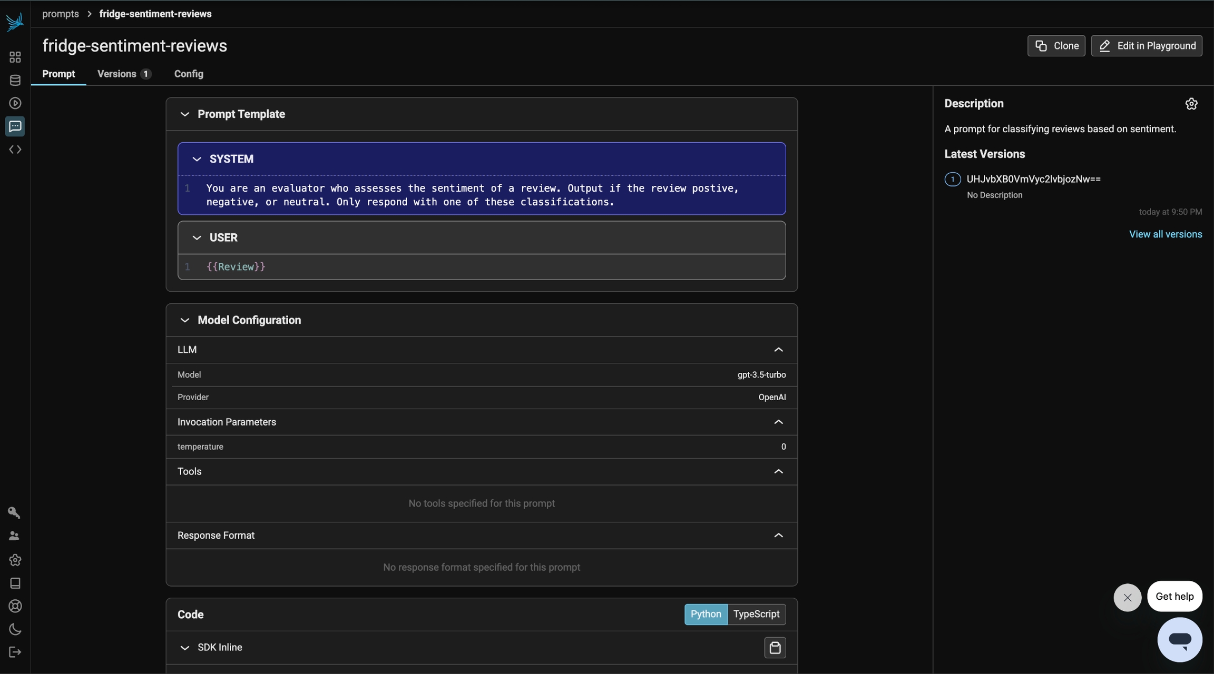Select Python code language
Screen dimensions: 1214x674
[706, 614]
